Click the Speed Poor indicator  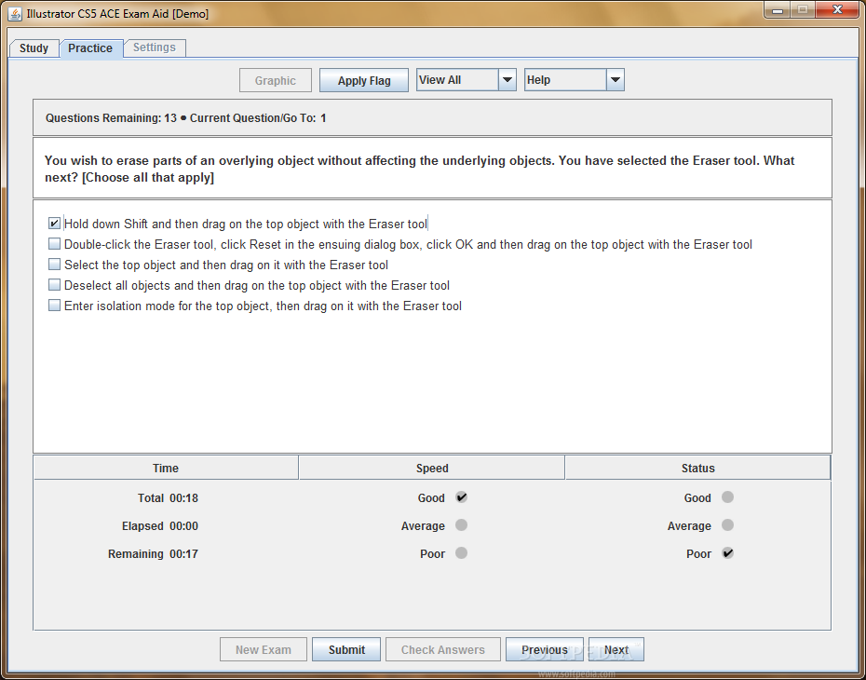tap(461, 553)
